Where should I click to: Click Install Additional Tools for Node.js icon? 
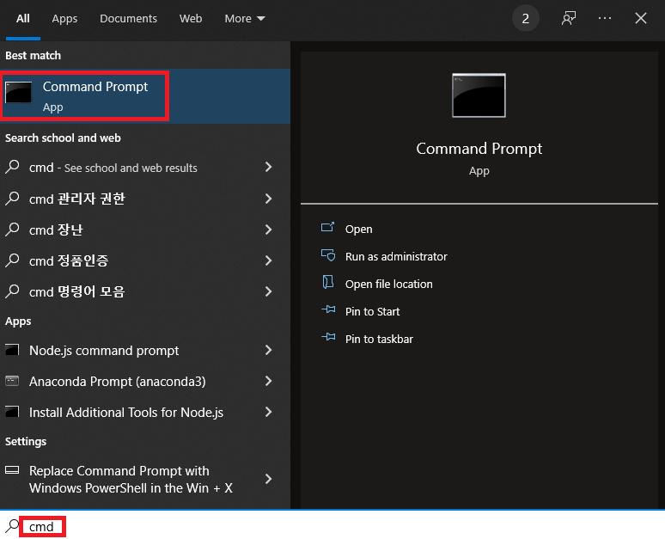pyautogui.click(x=12, y=412)
